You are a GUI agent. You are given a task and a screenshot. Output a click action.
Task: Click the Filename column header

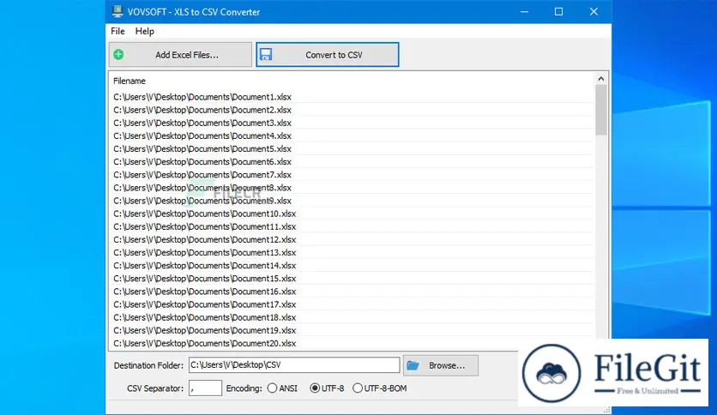pos(130,81)
